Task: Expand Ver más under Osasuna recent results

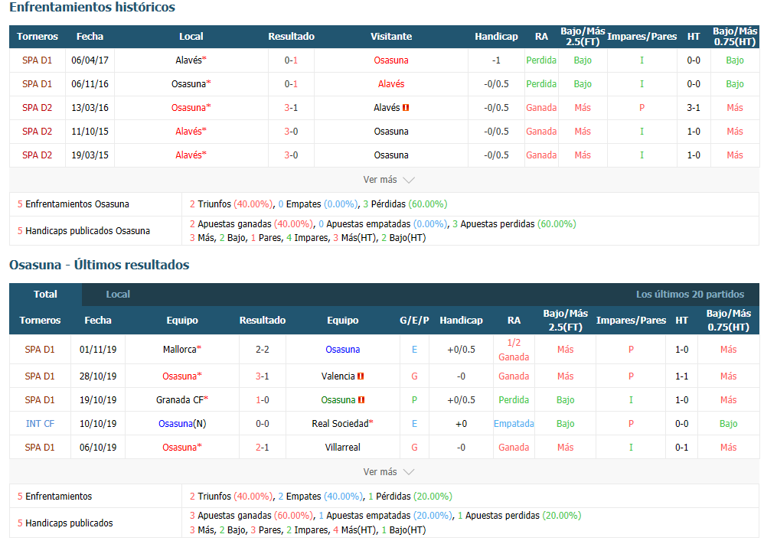Action: (388, 472)
